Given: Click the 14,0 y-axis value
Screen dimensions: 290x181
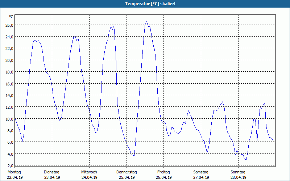Looking at the screenshot, I should click(9, 96).
